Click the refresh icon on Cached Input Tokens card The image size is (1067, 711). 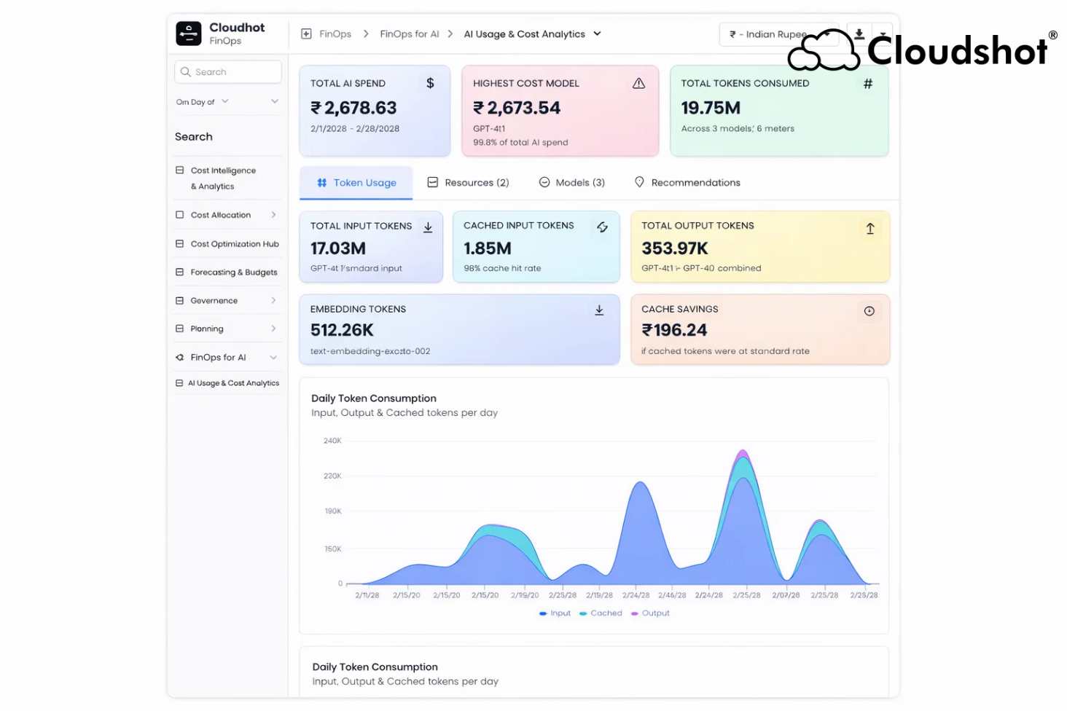[602, 227]
